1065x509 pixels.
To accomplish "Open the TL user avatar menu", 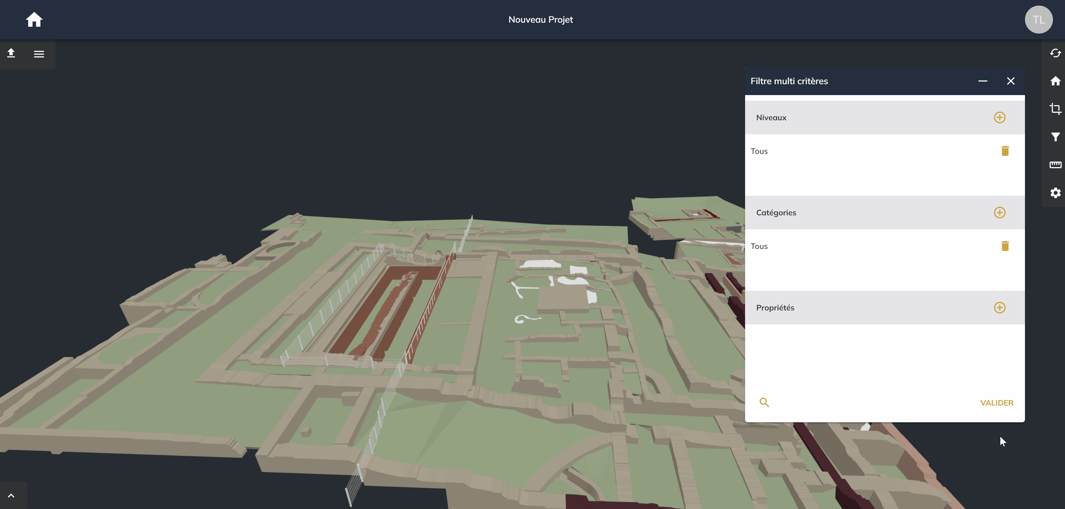I will 1038,19.
